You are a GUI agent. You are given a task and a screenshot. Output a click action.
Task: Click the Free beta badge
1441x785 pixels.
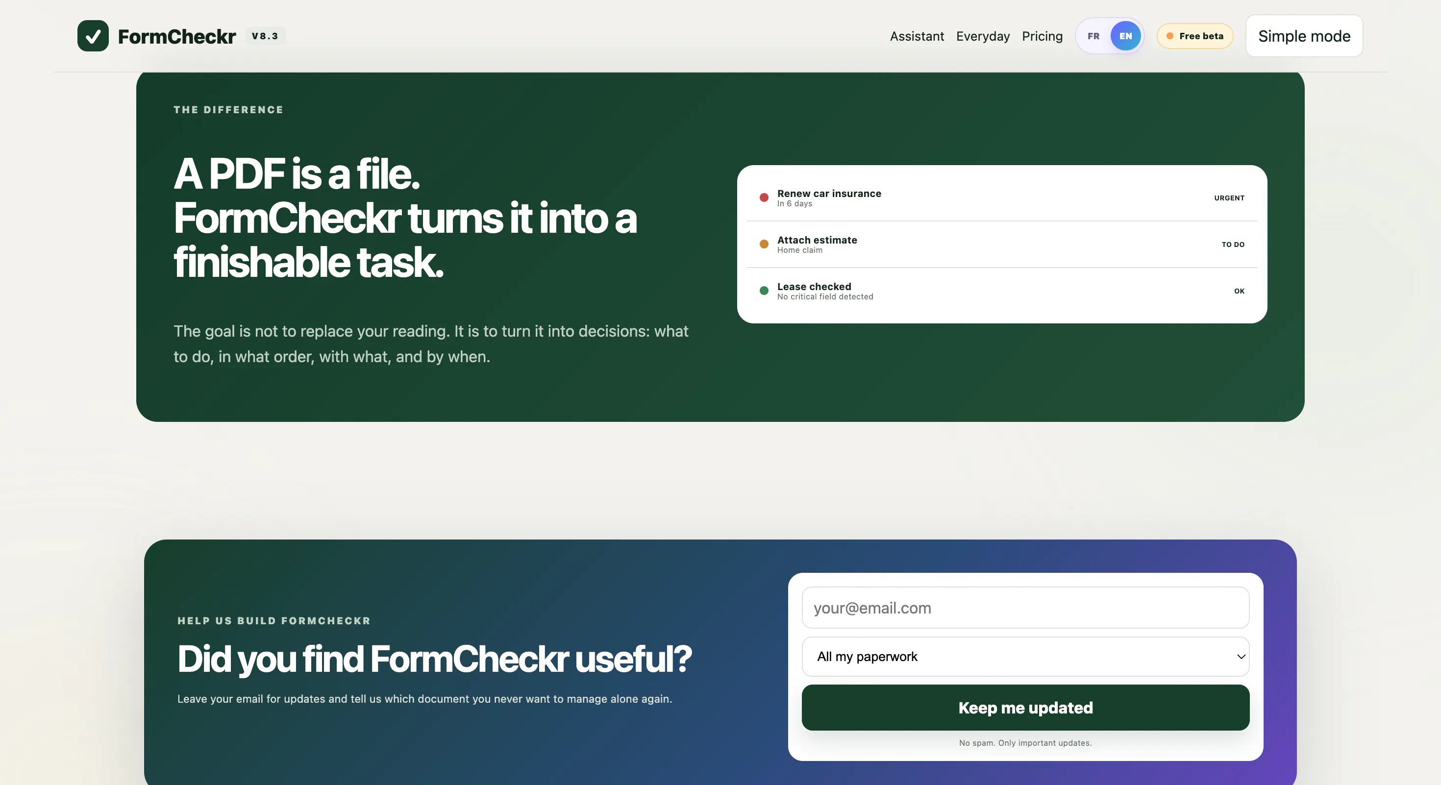[1195, 36]
